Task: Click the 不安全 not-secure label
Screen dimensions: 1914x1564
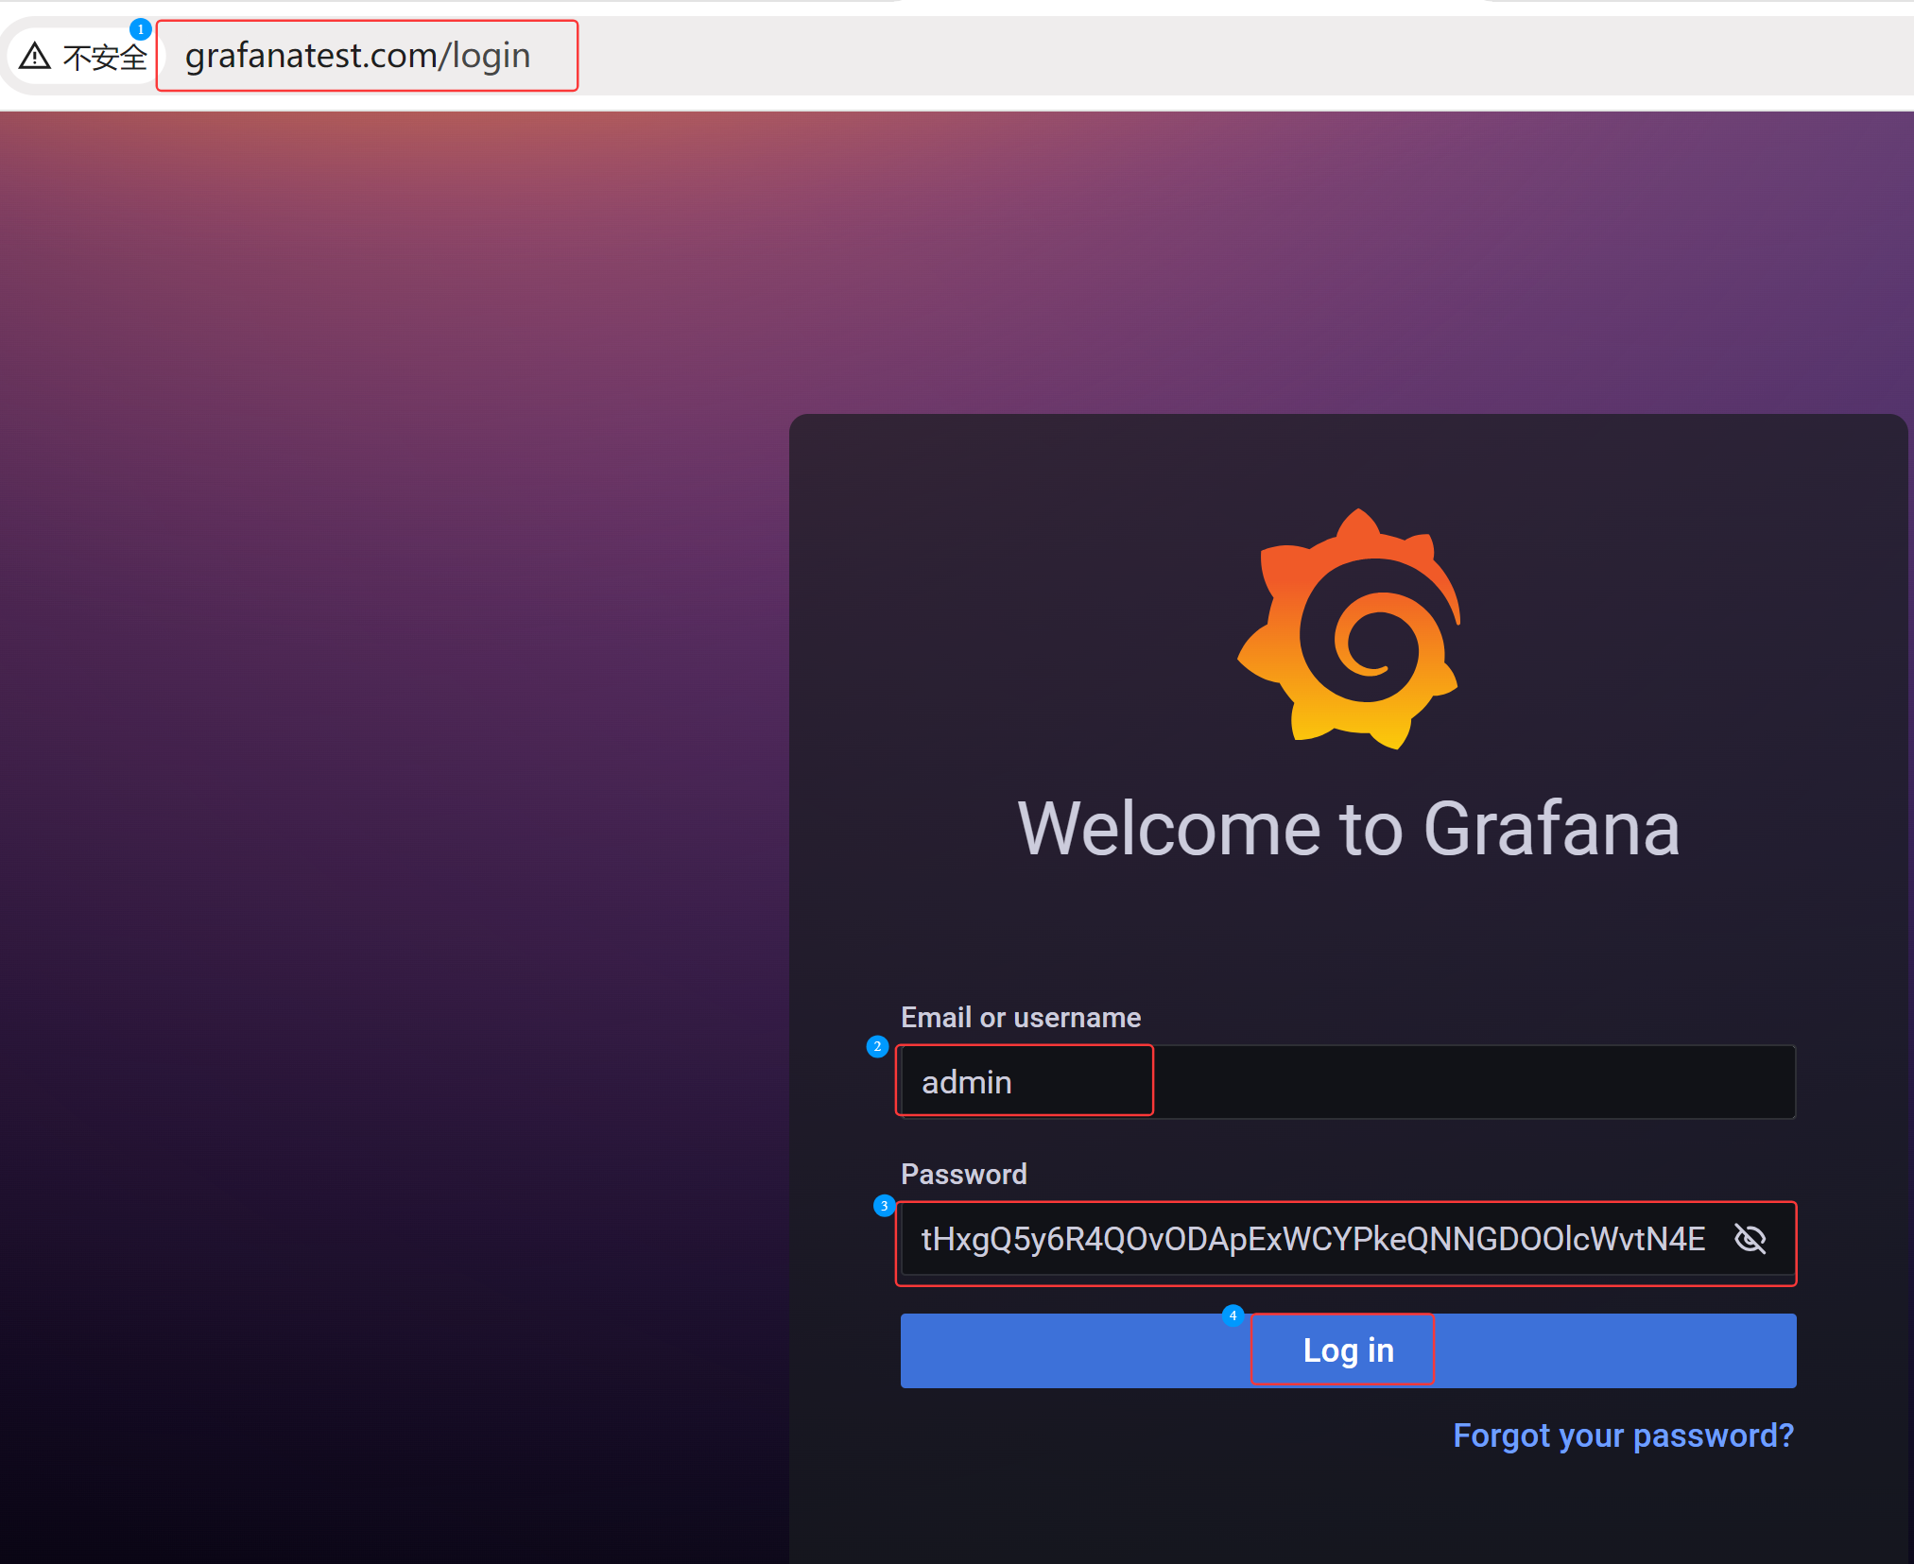Action: click(x=104, y=58)
